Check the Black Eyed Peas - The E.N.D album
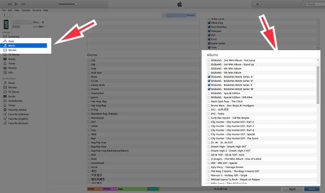This screenshot has width=325, height=193. pyautogui.click(x=209, y=101)
